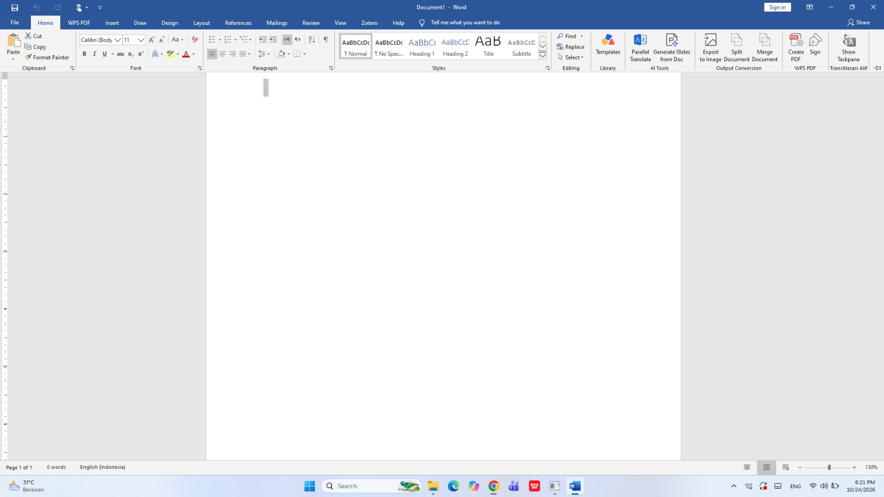Click the Format Painter tool
The width and height of the screenshot is (884, 497).
tap(47, 57)
